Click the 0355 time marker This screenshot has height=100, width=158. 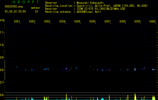point(77,21)
